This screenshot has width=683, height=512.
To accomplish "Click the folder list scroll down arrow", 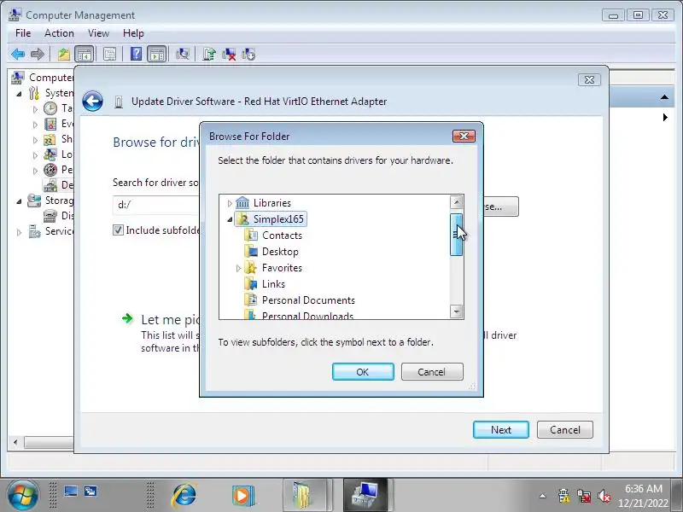I will 456,311.
